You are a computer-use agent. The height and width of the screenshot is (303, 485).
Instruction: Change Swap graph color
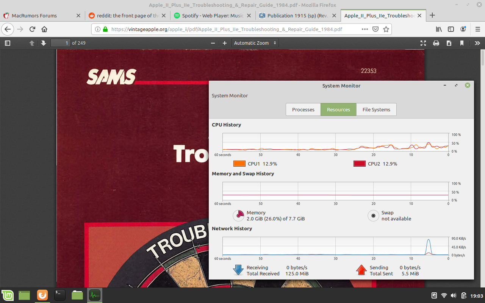(373, 216)
